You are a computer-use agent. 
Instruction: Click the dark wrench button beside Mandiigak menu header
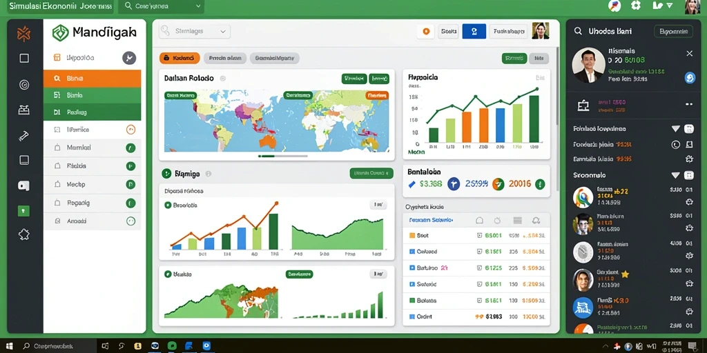click(129, 58)
